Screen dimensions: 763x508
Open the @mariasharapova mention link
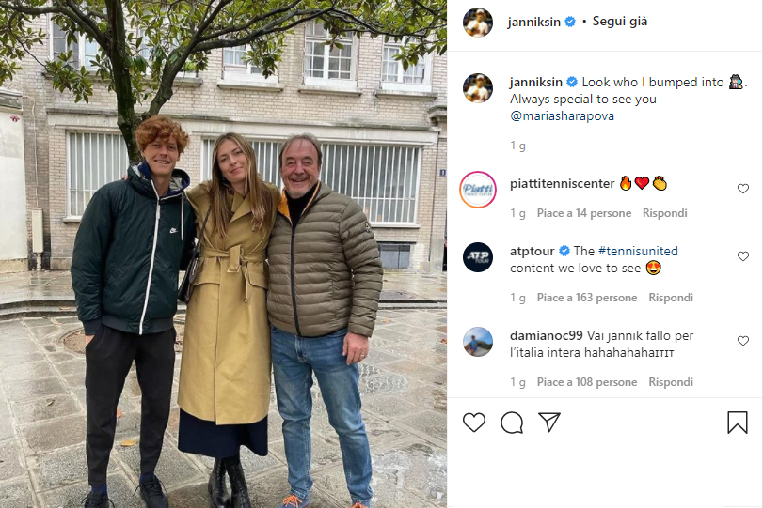[x=562, y=116]
